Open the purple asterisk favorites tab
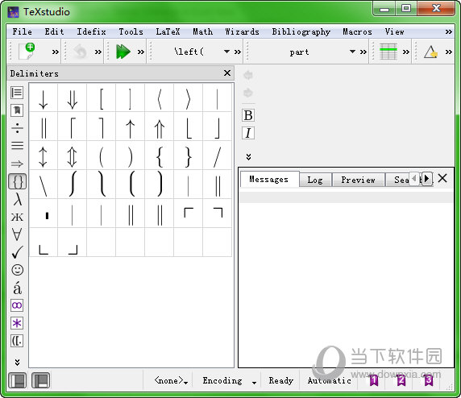 (17, 323)
